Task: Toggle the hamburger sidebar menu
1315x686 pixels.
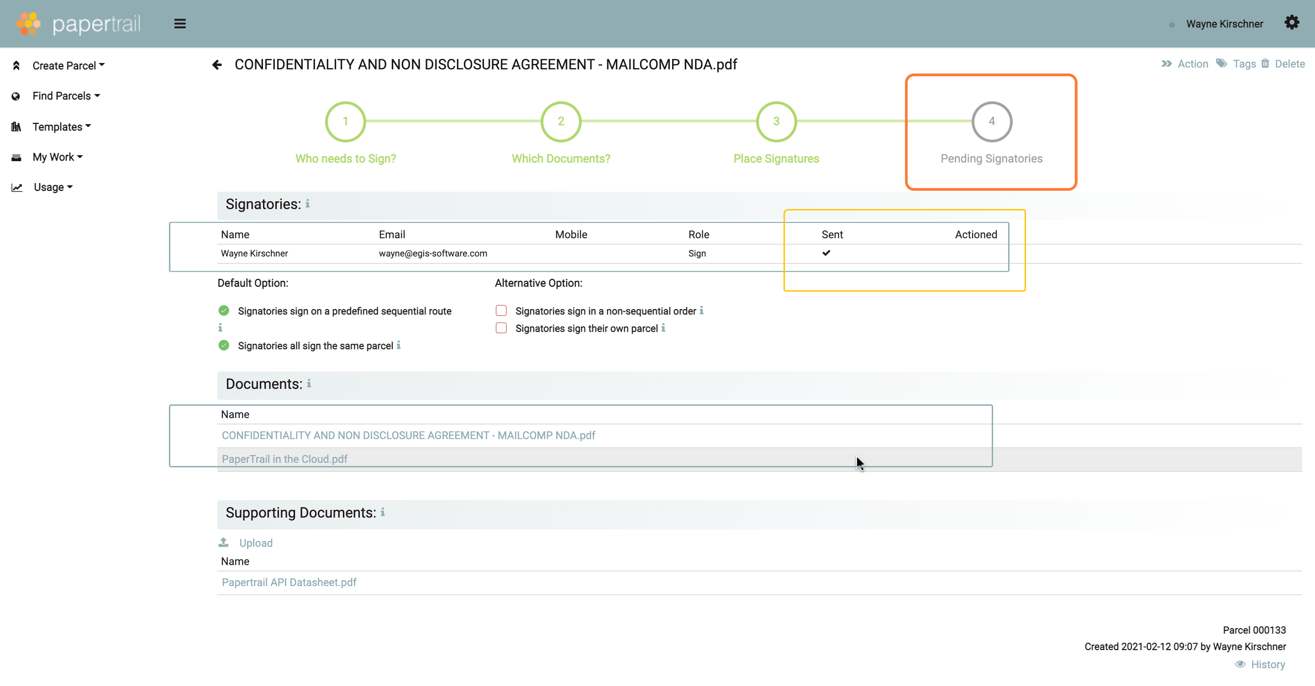Action: coord(180,23)
